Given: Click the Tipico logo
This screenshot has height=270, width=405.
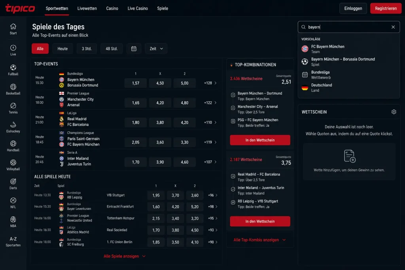Looking at the screenshot, I should click(x=20, y=9).
